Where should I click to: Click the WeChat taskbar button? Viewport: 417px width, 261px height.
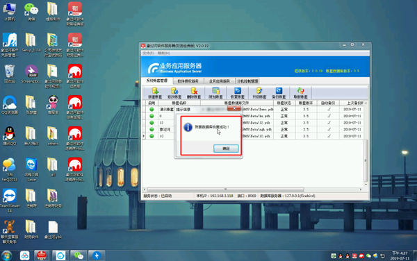click(79, 255)
